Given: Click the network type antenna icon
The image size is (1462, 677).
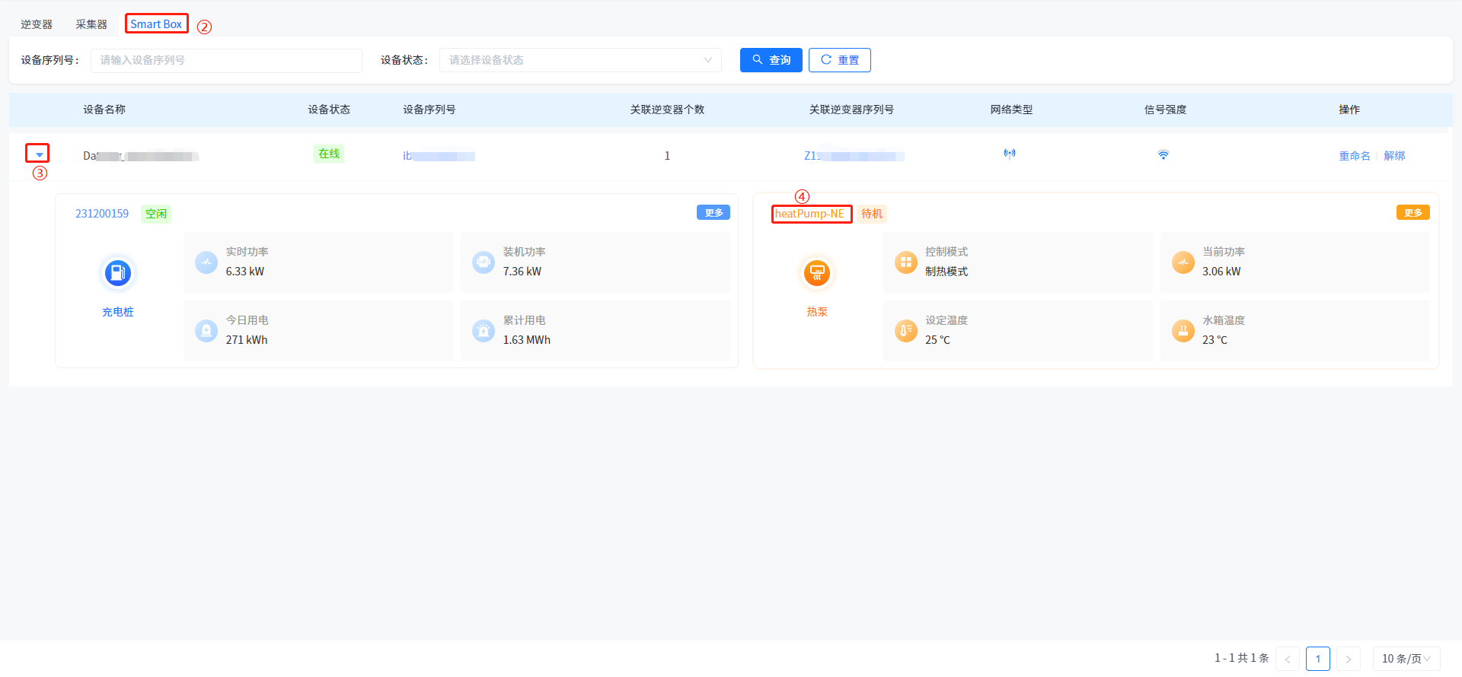Looking at the screenshot, I should (x=1010, y=154).
